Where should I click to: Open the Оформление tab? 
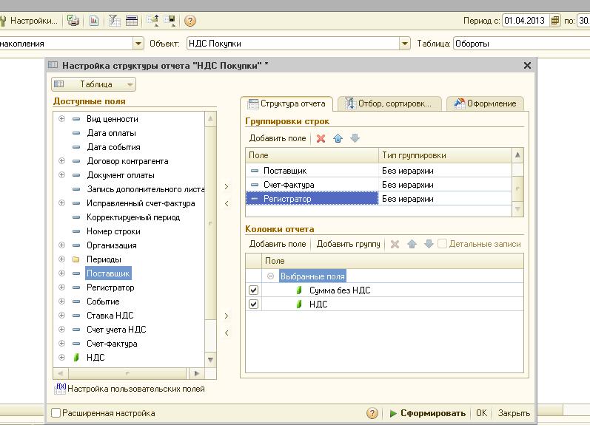click(x=486, y=103)
